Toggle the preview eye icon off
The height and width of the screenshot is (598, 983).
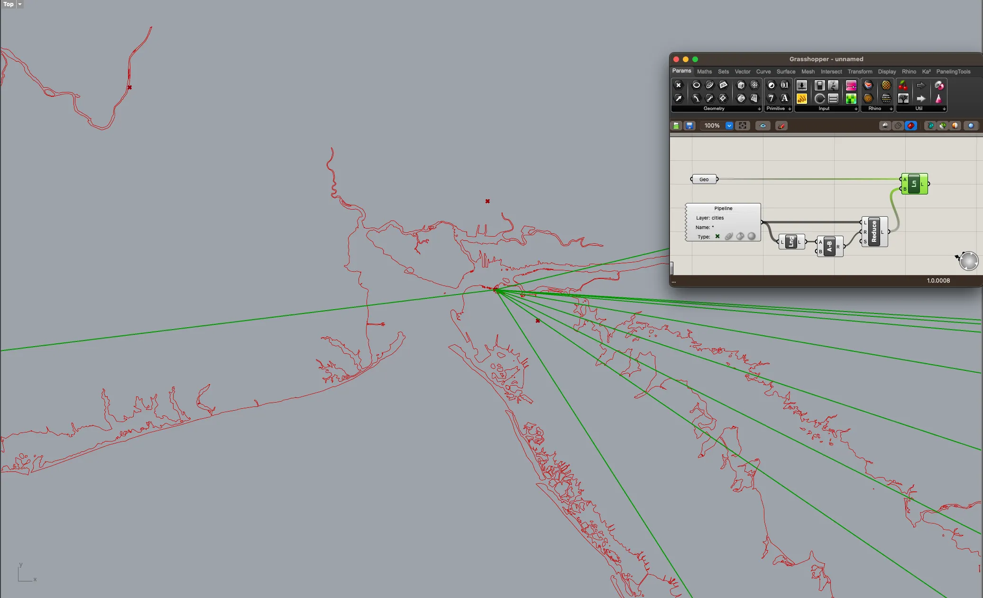[763, 126]
